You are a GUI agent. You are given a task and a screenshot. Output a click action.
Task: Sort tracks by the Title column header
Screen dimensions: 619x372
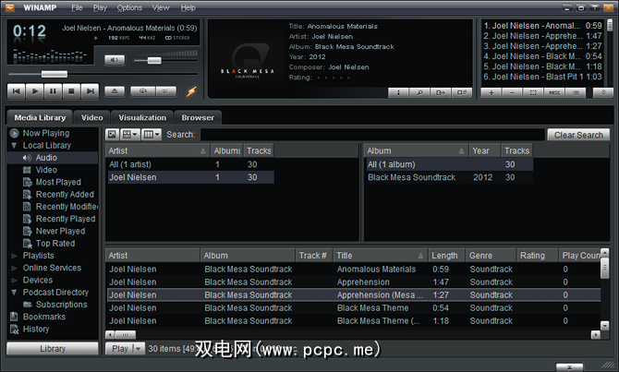[380, 256]
